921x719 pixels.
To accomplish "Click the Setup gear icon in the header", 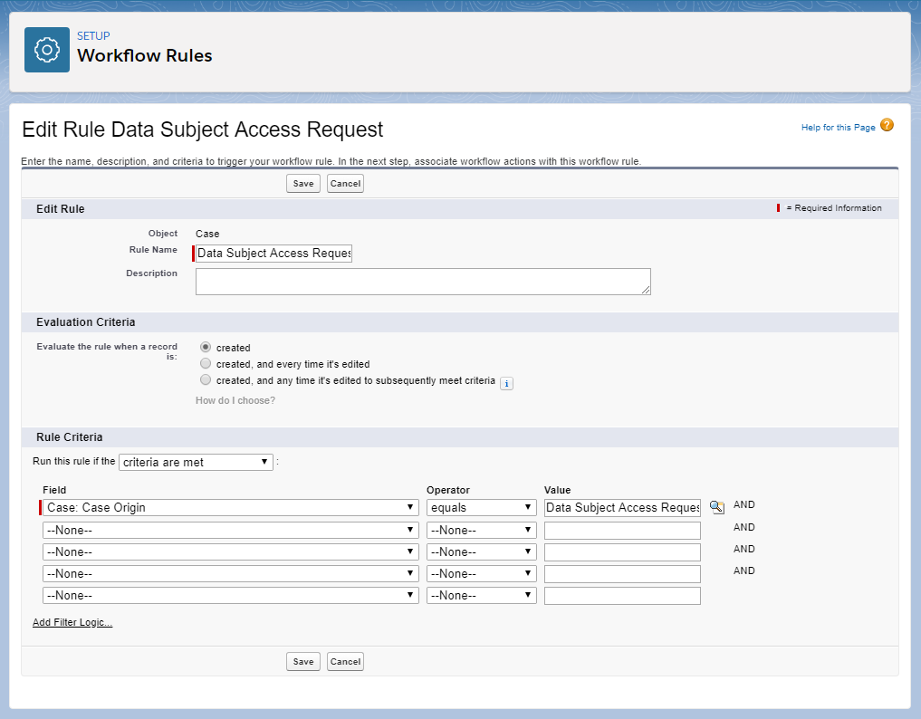I will point(46,49).
